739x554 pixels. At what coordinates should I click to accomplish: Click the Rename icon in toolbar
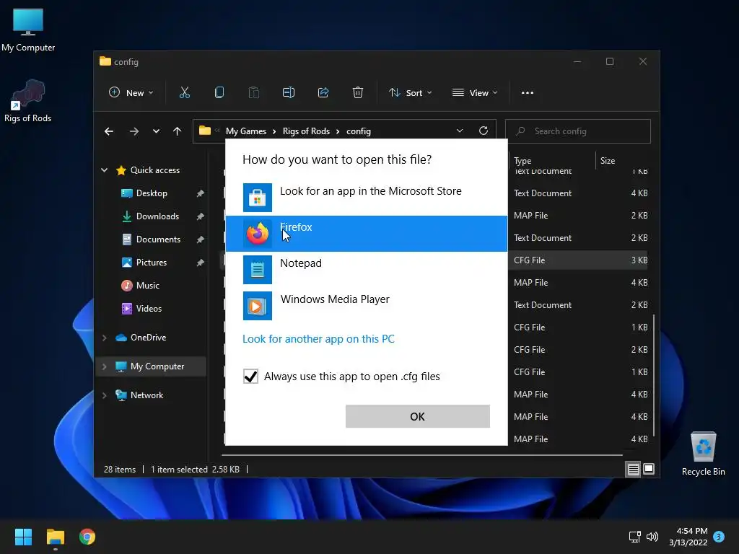pos(289,93)
